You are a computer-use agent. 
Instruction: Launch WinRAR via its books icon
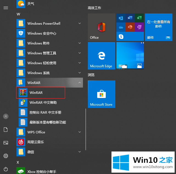(23, 92)
